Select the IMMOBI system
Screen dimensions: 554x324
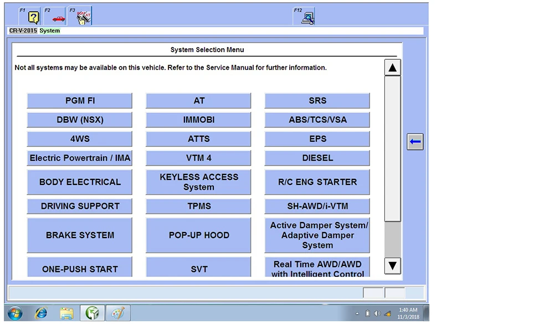tap(198, 120)
